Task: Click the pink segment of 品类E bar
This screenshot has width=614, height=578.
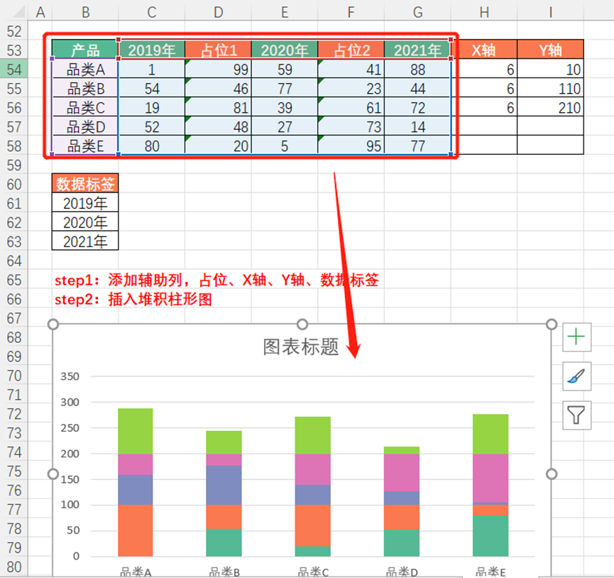Action: pyautogui.click(x=490, y=478)
